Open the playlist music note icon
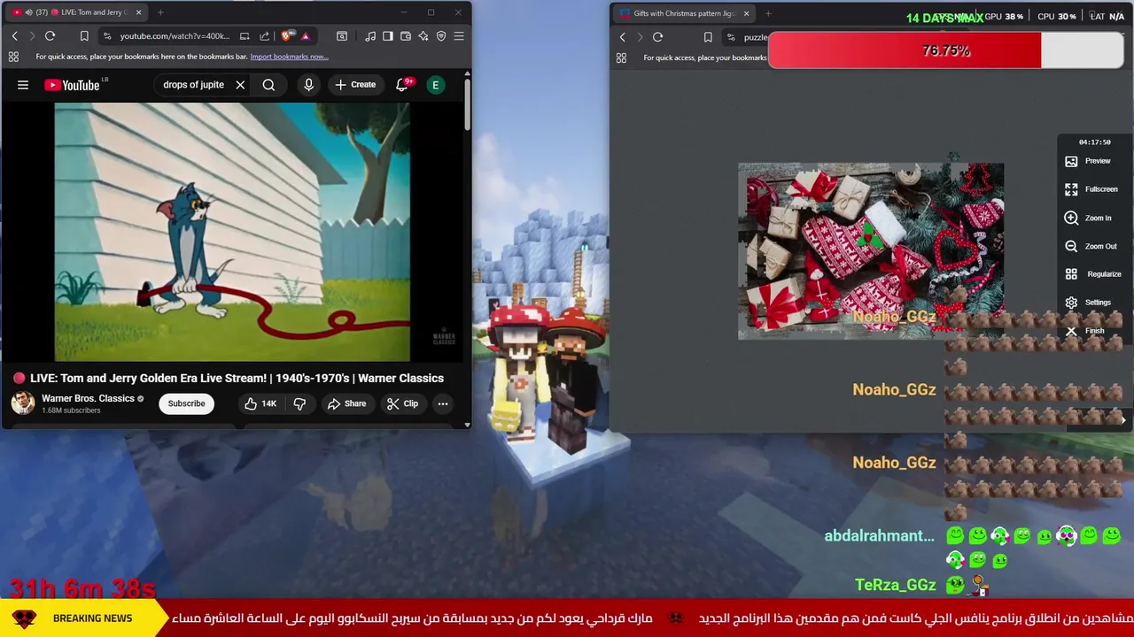This screenshot has height=637, width=1134. (370, 36)
